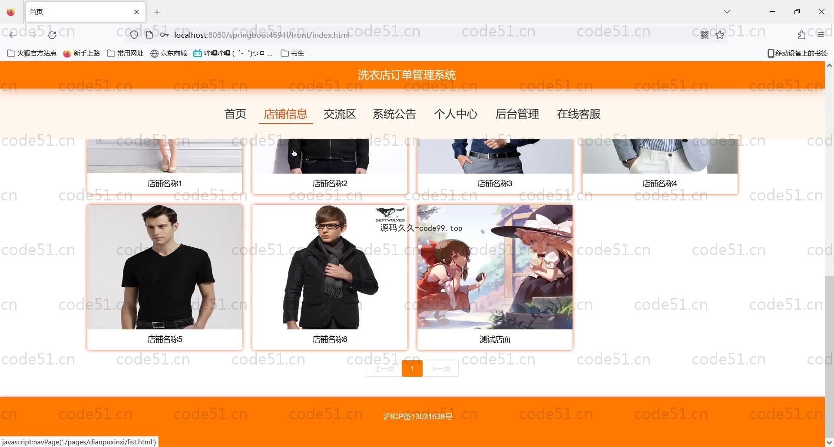Open the 店铺名称1 shop card
Viewport: 834px width, 447px height.
(x=165, y=167)
